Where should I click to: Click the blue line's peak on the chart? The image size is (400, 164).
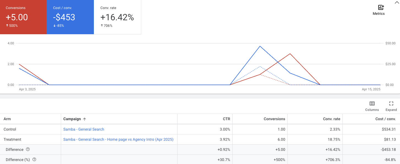[x=260, y=46]
